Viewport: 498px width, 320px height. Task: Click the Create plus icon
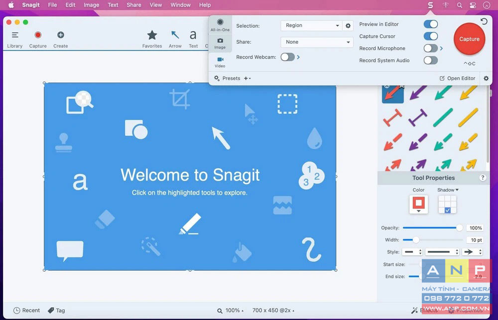tap(61, 35)
